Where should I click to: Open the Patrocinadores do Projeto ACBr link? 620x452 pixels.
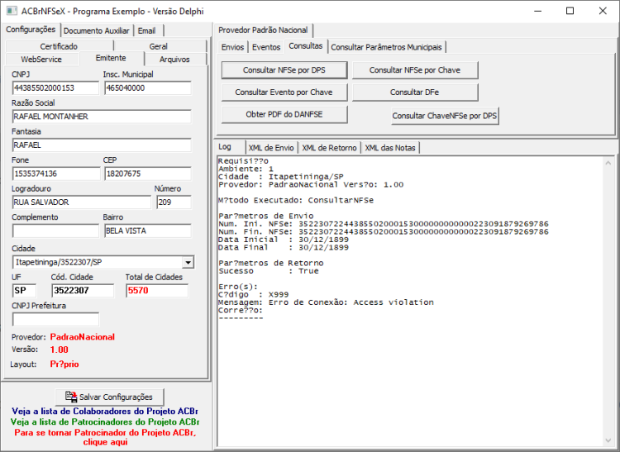click(105, 422)
